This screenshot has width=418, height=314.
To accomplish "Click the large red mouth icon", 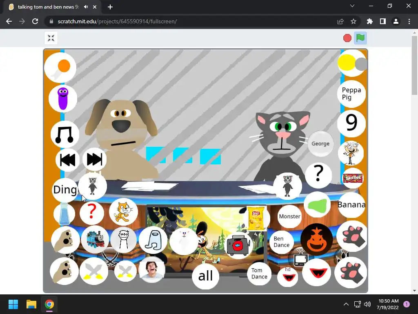I will pyautogui.click(x=316, y=272).
